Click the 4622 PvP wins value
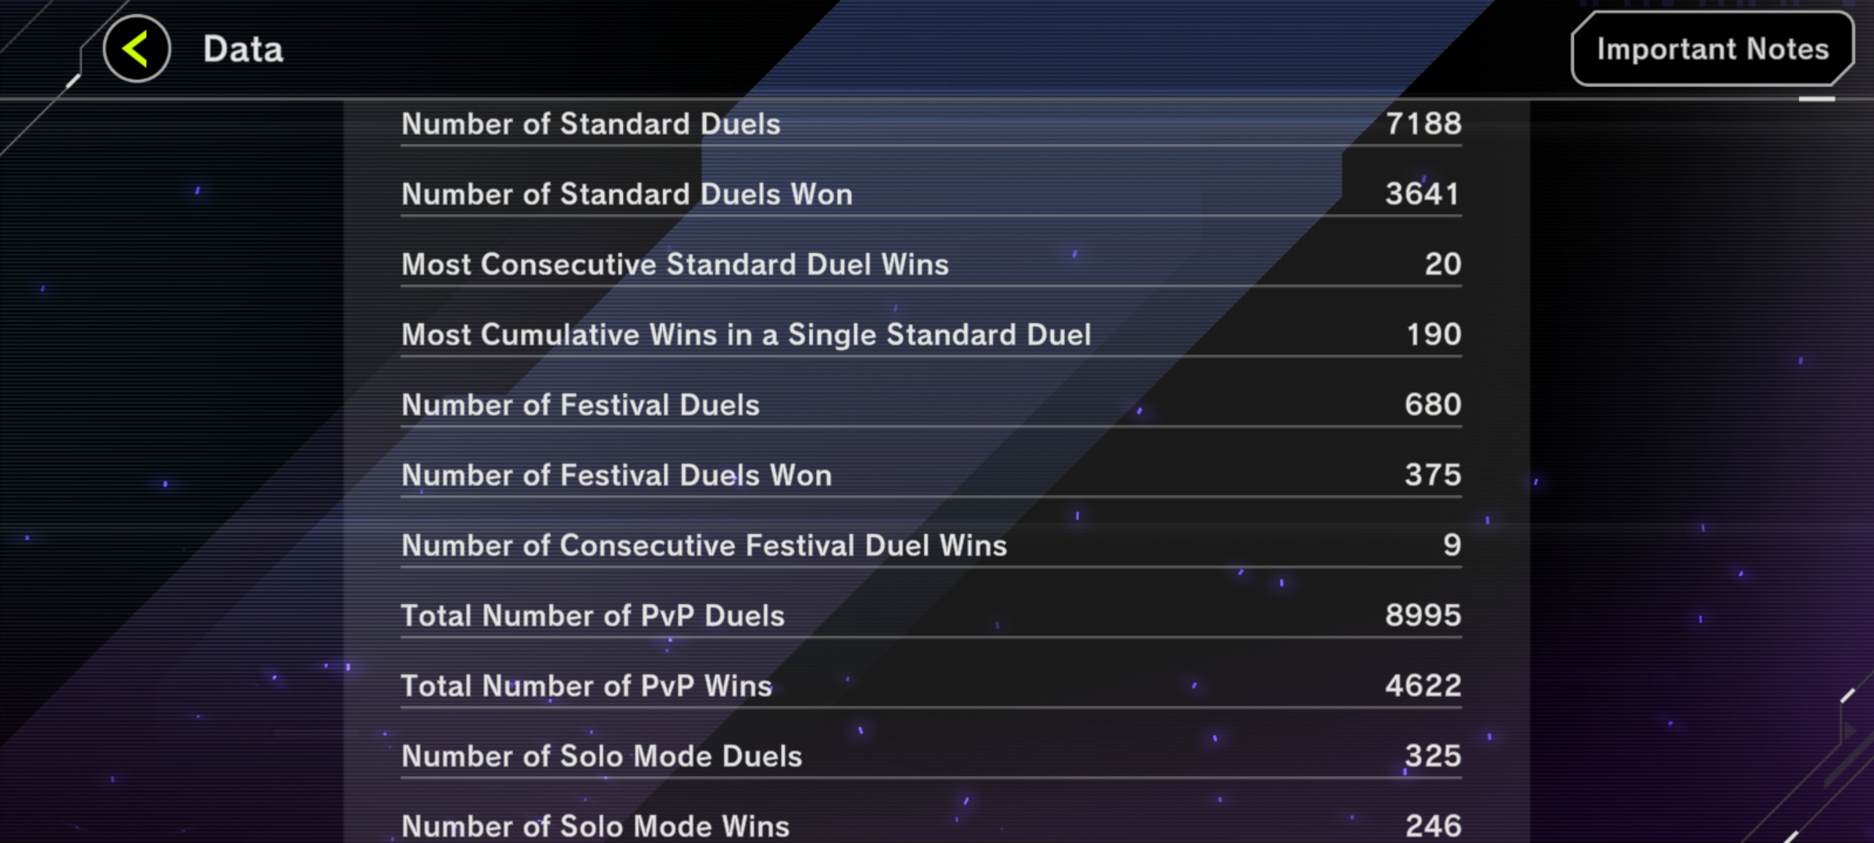1874x843 pixels. point(1423,685)
